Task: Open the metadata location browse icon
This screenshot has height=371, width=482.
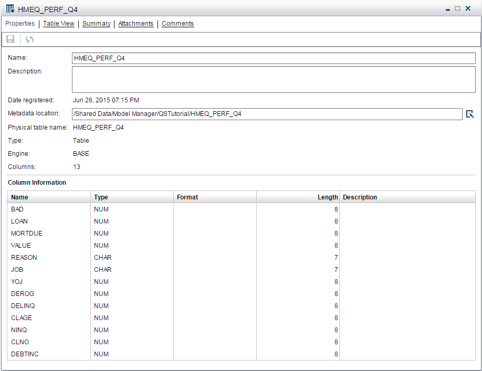Action: point(470,114)
